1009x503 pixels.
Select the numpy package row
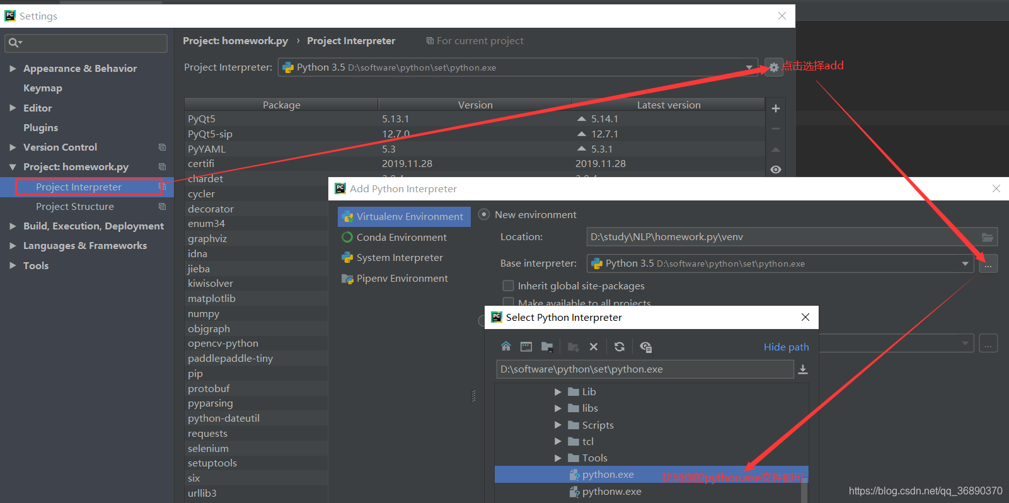(x=256, y=313)
